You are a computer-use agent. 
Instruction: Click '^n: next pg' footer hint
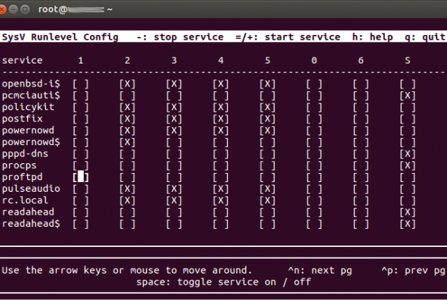pyautogui.click(x=320, y=270)
